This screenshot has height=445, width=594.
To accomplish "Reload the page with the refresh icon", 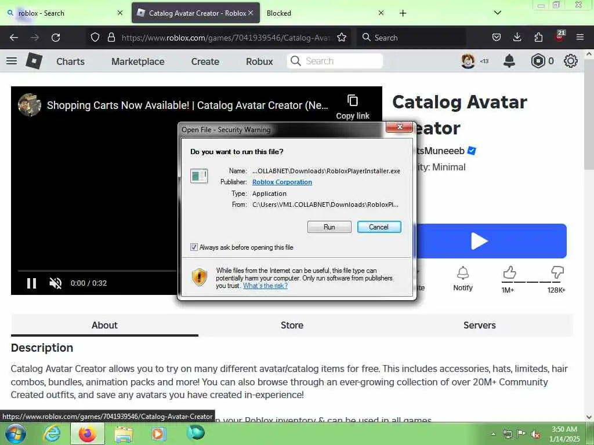I will pyautogui.click(x=56, y=38).
